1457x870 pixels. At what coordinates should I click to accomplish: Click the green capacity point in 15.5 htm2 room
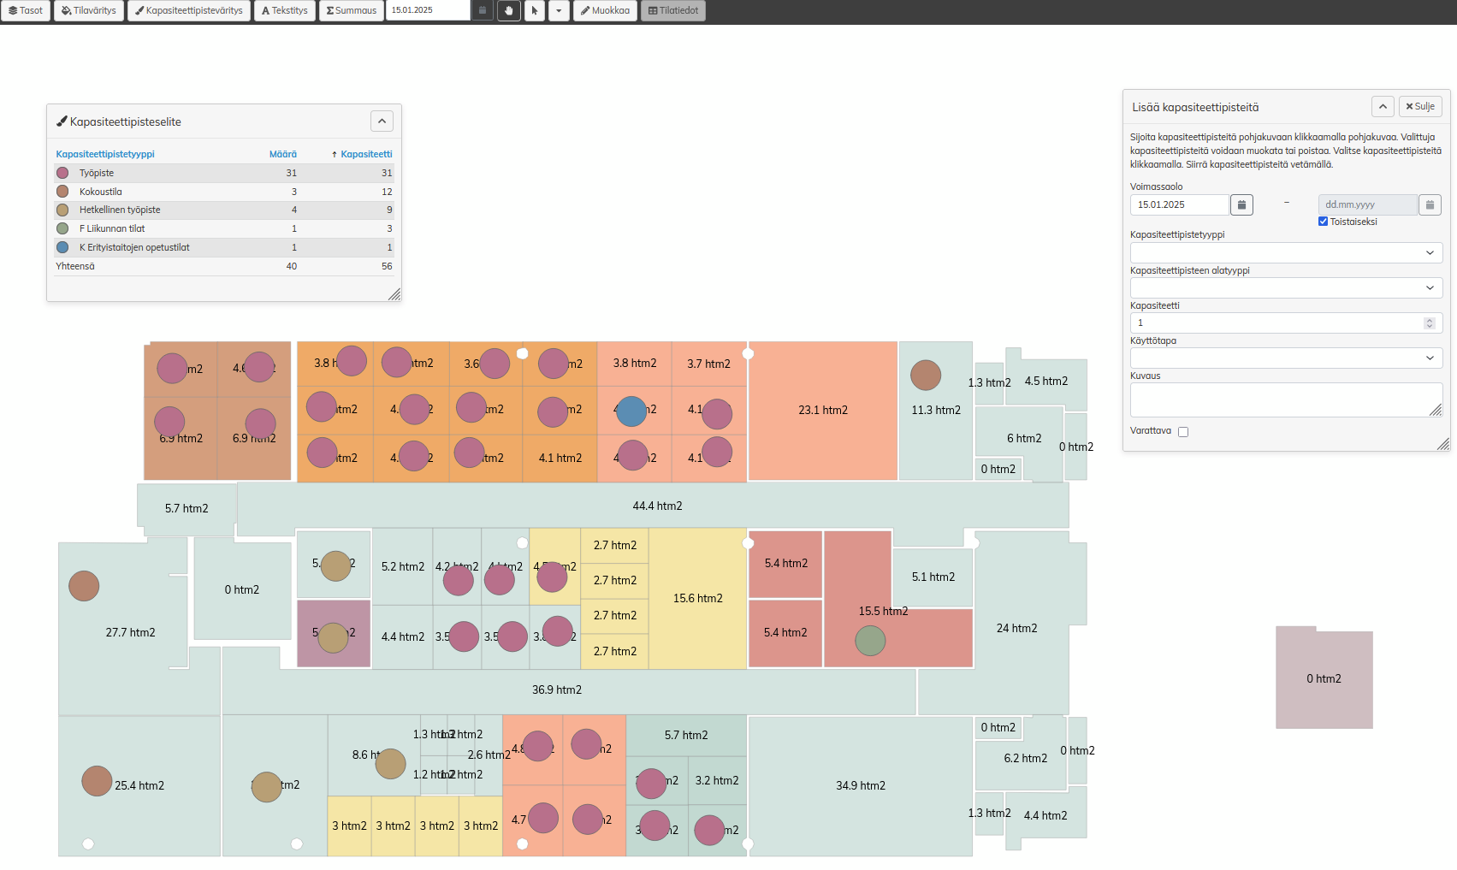[x=870, y=641]
